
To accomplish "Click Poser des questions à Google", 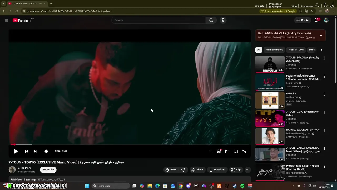I will (278, 11).
